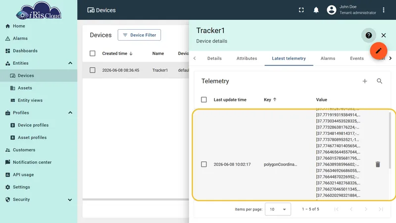Image resolution: width=396 pixels, height=223 pixels.
Task: Open Alarms in the sidebar
Action: point(39,39)
